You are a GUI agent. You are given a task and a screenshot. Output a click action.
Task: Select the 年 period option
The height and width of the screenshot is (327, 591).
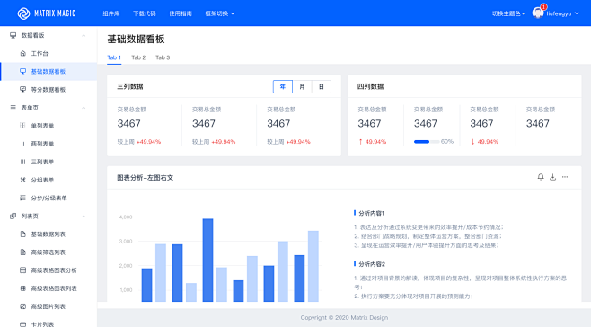pyautogui.click(x=283, y=87)
